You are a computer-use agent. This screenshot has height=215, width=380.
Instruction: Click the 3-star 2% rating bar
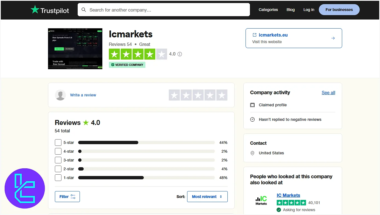click(x=147, y=160)
